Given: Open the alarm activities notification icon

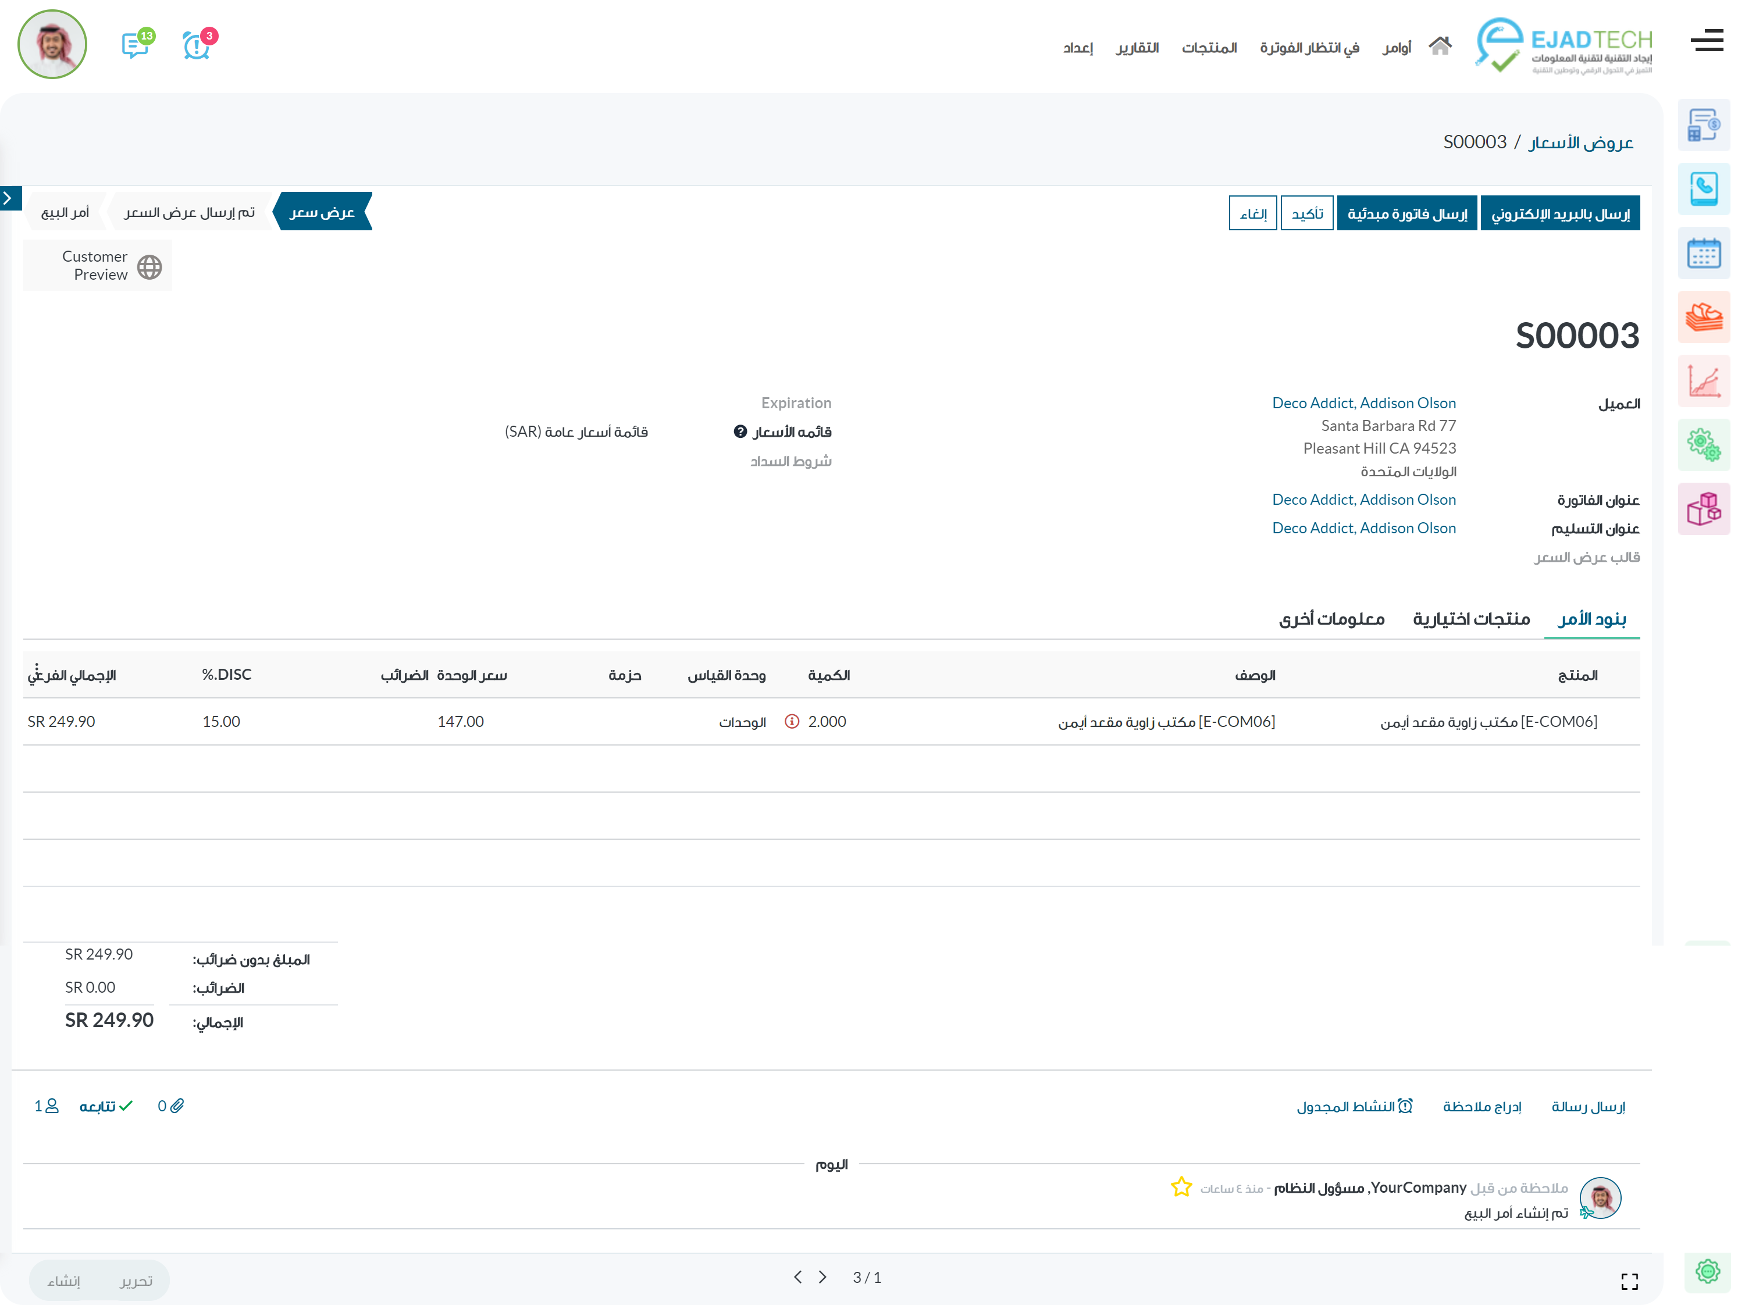Looking at the screenshot, I should tap(195, 47).
